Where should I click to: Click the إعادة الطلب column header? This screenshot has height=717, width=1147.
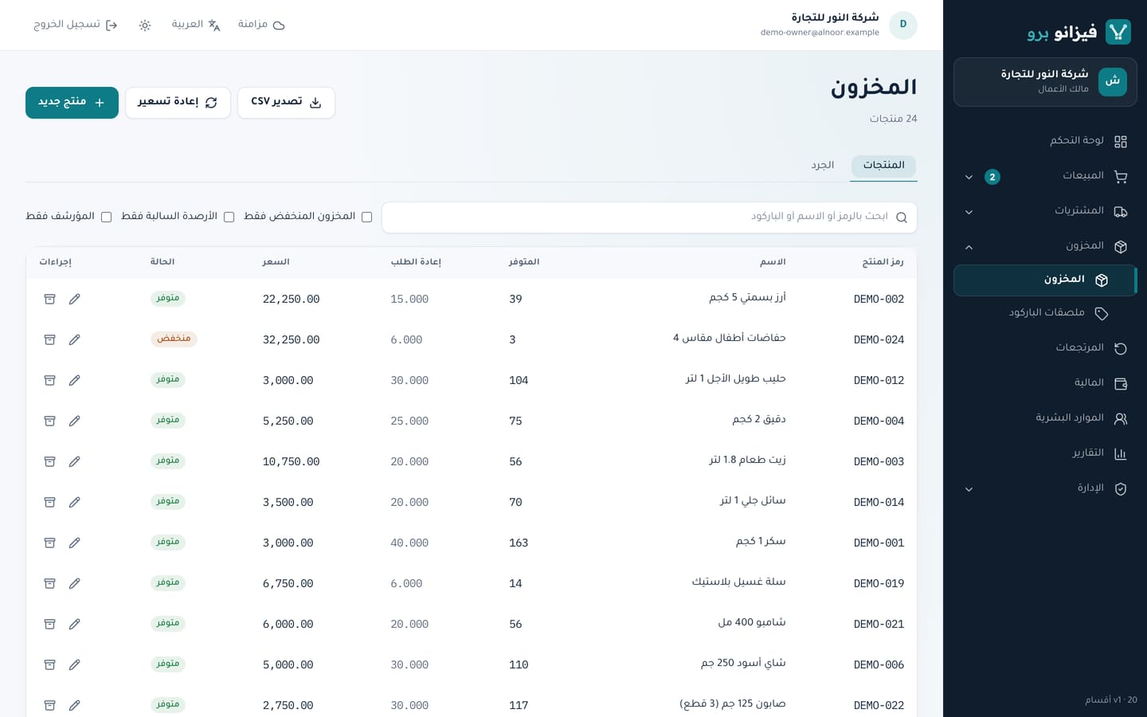tap(416, 262)
